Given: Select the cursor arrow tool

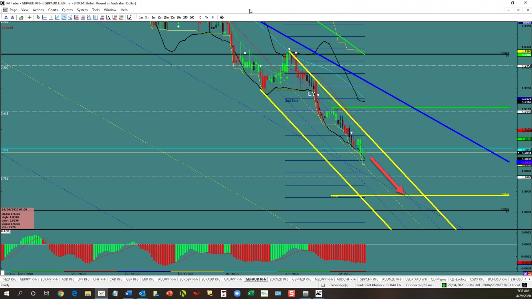Looking at the screenshot, I should tap(38, 17).
